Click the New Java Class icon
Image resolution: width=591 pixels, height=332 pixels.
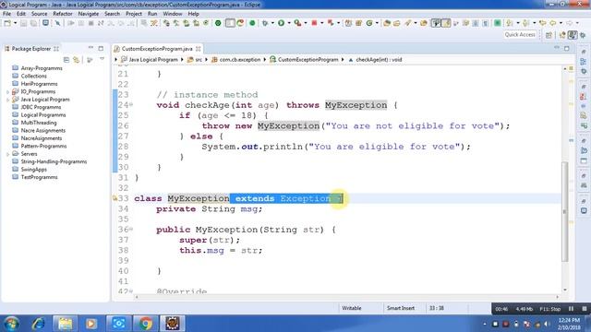point(369,23)
